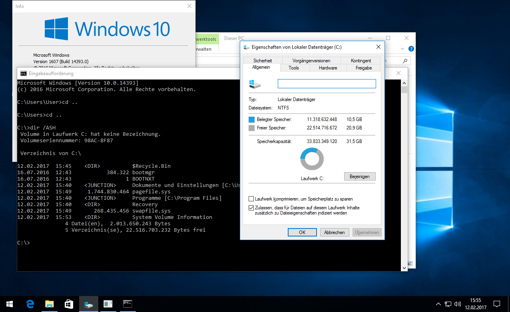The height and width of the screenshot is (312, 510).
Task: Click the drive icon in the properties title bar
Action: (246, 47)
